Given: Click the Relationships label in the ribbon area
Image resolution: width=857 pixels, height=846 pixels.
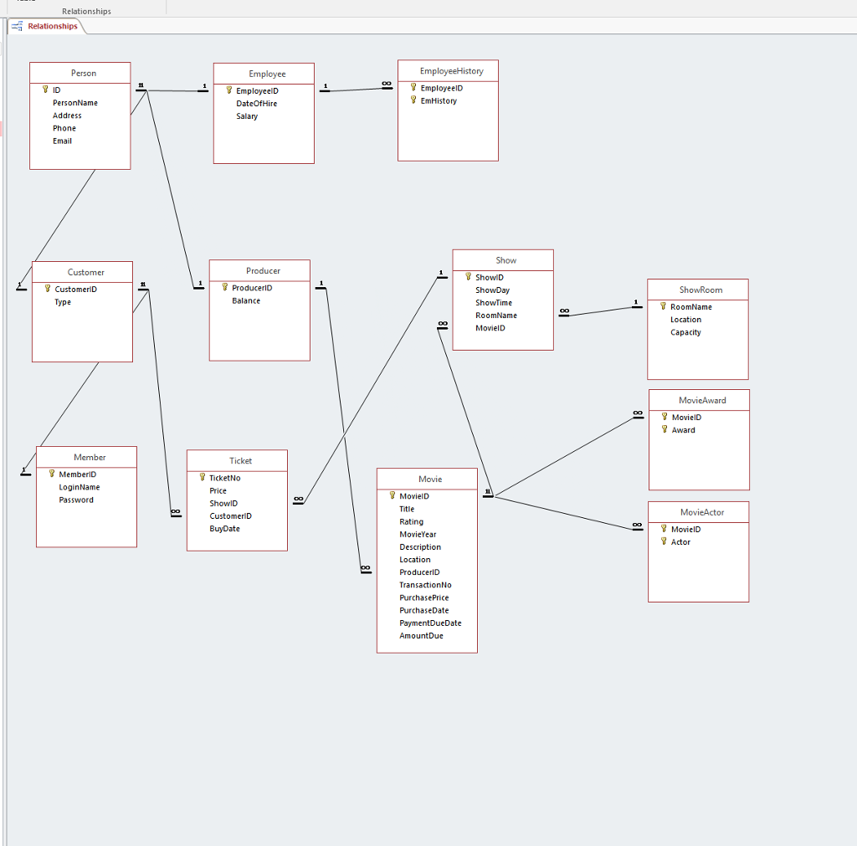Looking at the screenshot, I should [x=86, y=11].
